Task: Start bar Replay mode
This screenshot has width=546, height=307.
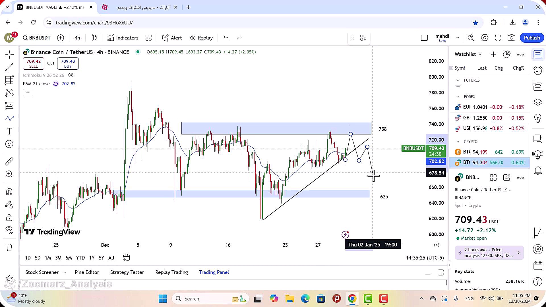Action: (201, 38)
